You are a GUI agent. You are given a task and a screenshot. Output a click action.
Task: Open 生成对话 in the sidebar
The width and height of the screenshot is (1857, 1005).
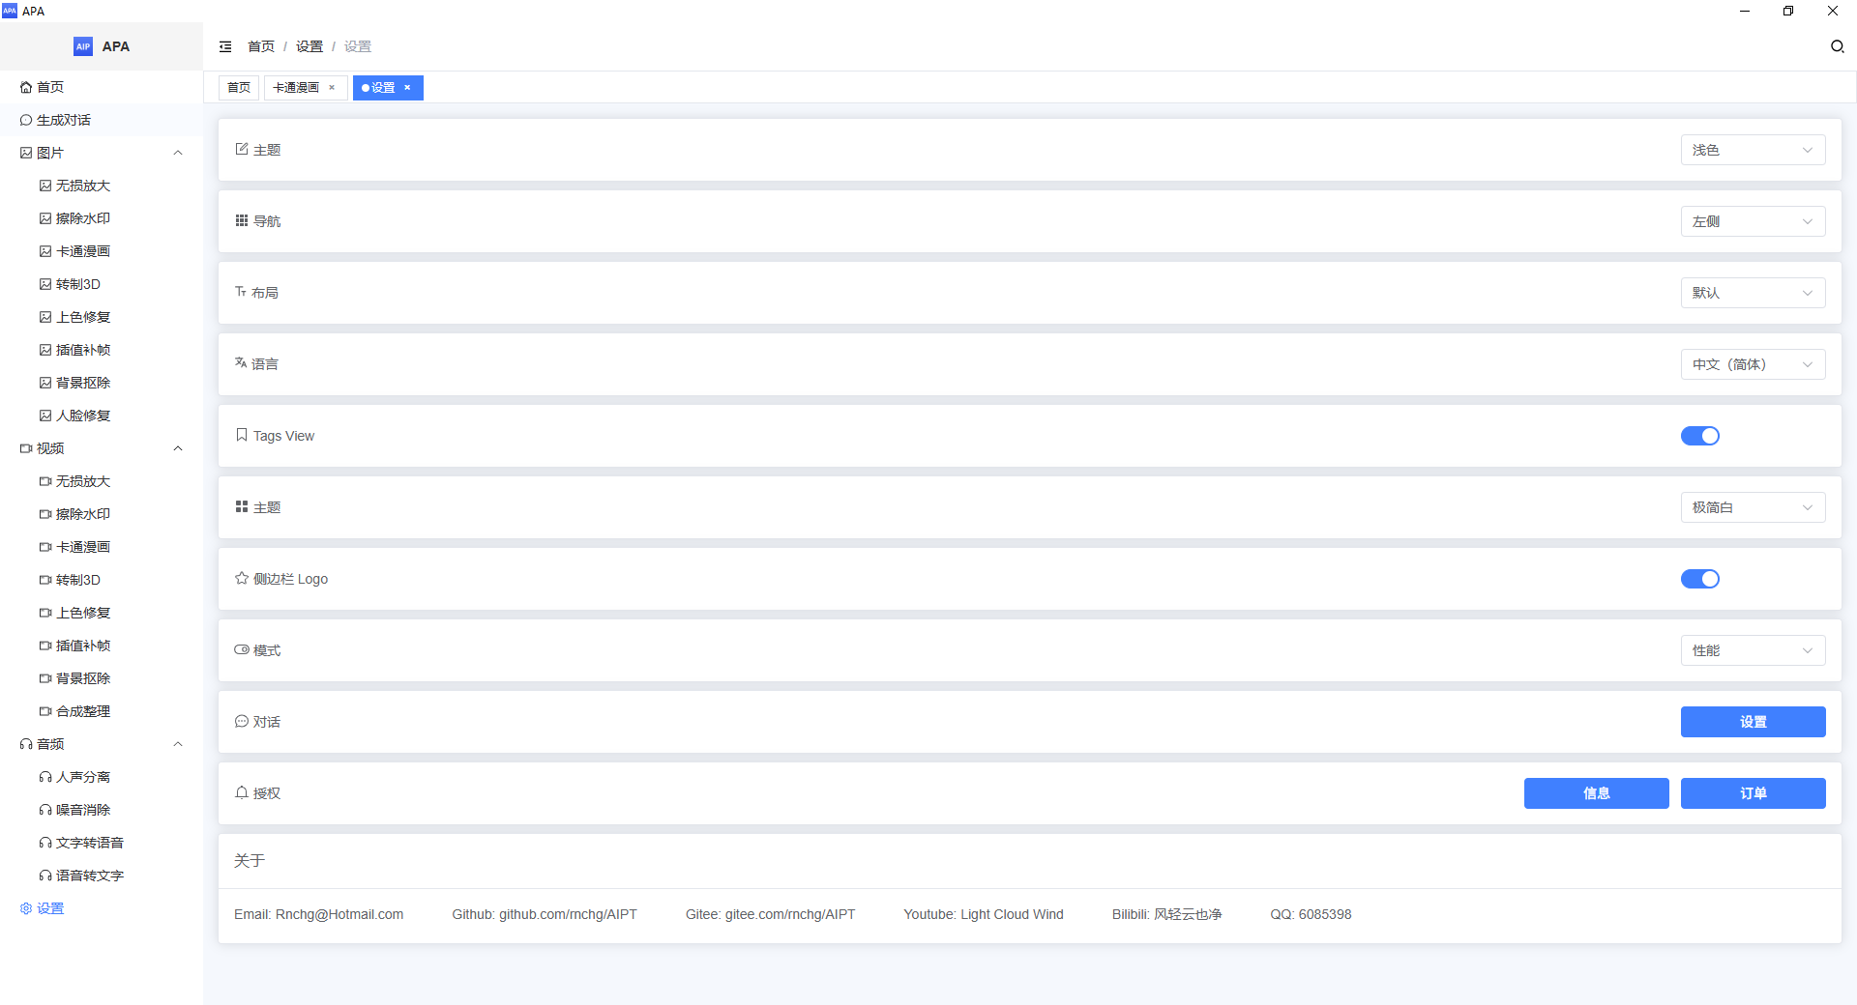pyautogui.click(x=102, y=120)
